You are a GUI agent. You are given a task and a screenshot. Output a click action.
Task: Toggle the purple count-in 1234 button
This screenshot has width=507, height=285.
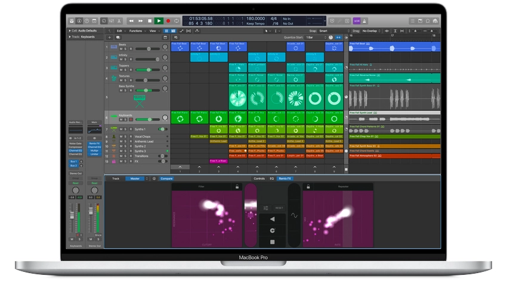pyautogui.click(x=357, y=21)
